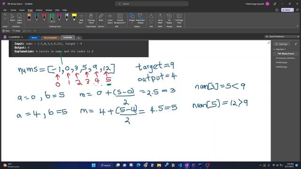Select the yellow highlighter
The height and width of the screenshot is (169, 301).
tap(74, 17)
